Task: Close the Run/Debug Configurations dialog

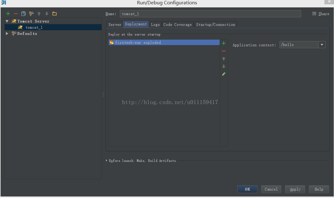Action: tap(329, 2)
